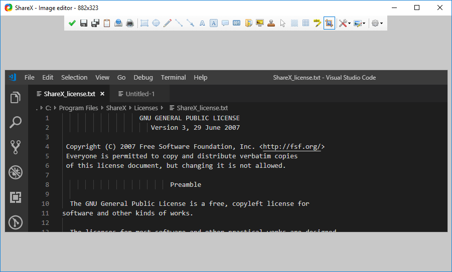Click View menu in VS Code screenshot
The image size is (452, 272).
coord(102,78)
